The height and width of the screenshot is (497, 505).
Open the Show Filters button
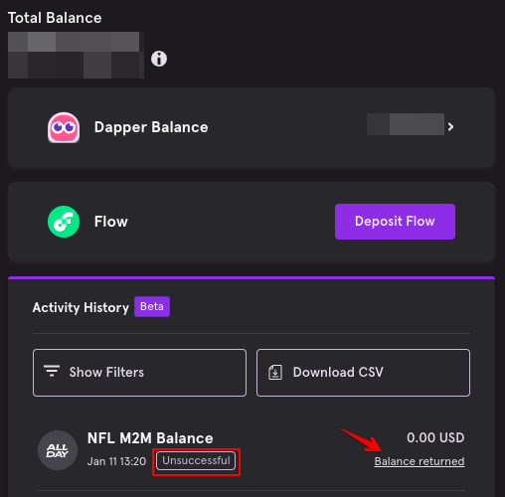click(x=139, y=373)
